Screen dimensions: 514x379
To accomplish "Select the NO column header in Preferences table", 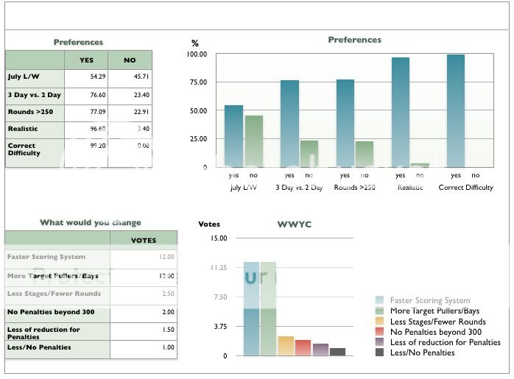I will point(130,60).
